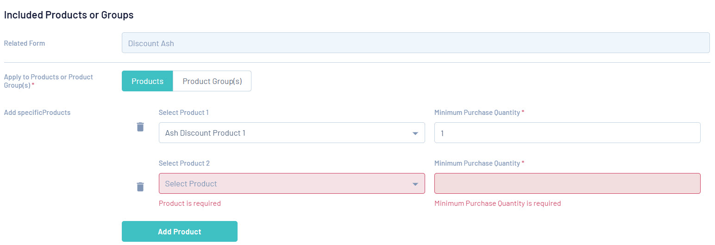Screen dimensions: 715x245
Task: Delete the empty Select Product 2 row
Action: click(140, 187)
